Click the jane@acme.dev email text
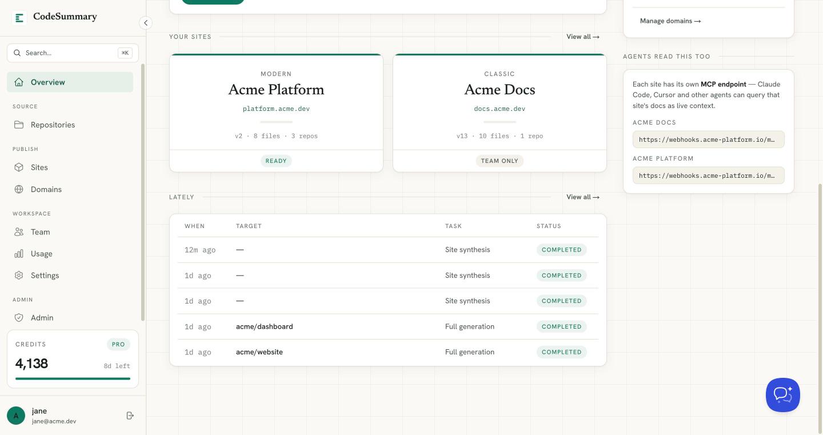The image size is (823, 435). [x=54, y=421]
